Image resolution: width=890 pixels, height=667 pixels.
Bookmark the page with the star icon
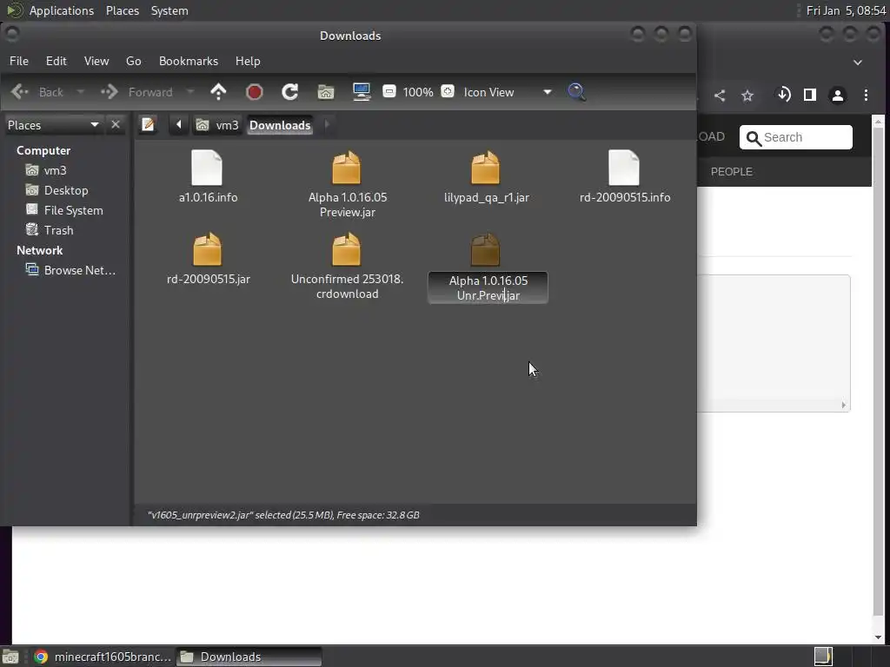pos(747,96)
